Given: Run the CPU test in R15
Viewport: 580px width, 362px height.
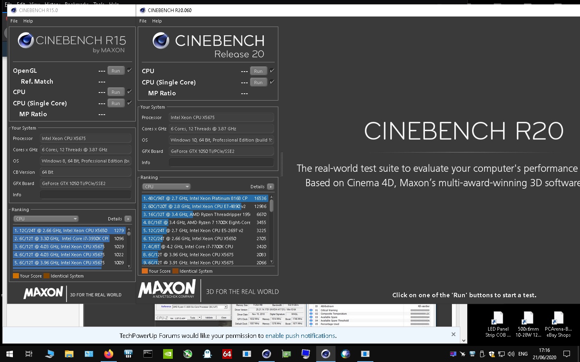Looking at the screenshot, I should click(116, 92).
